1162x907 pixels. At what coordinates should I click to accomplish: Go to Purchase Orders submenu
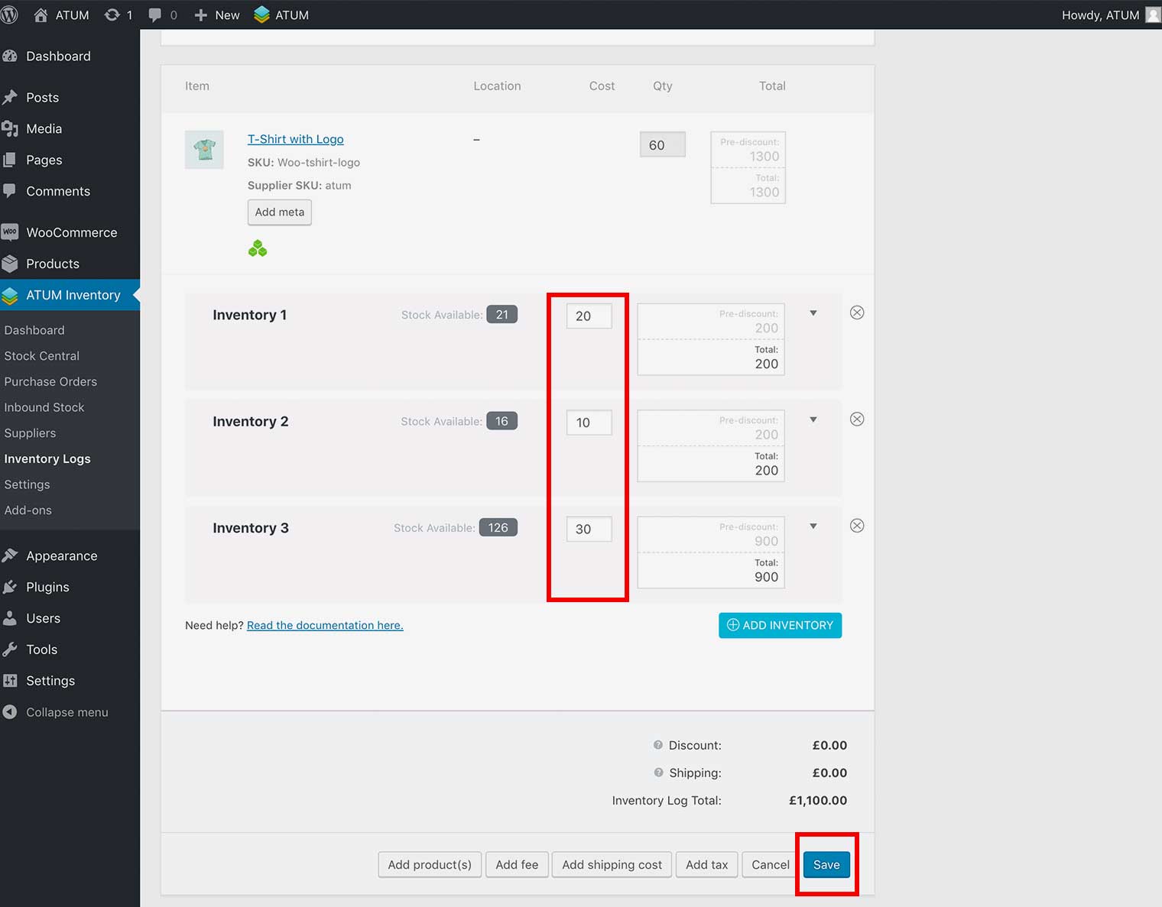(x=50, y=381)
